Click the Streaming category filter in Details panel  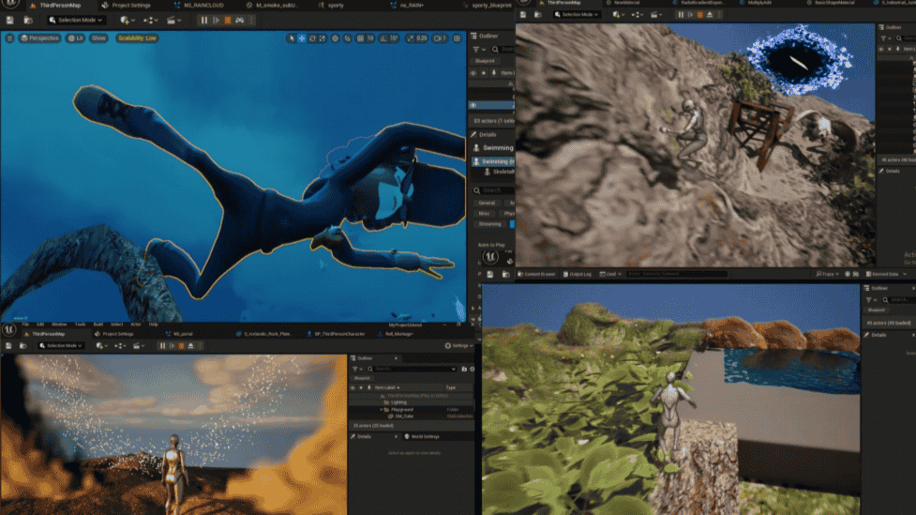(490, 224)
